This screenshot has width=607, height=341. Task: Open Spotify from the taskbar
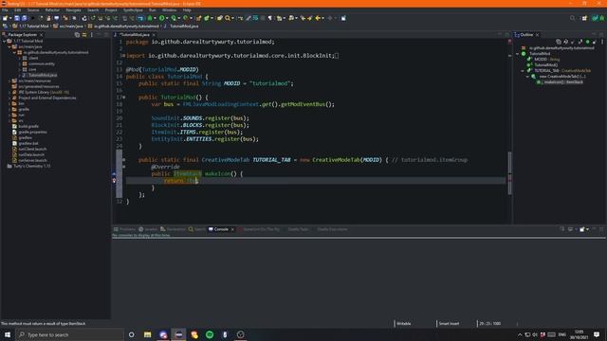click(210, 334)
